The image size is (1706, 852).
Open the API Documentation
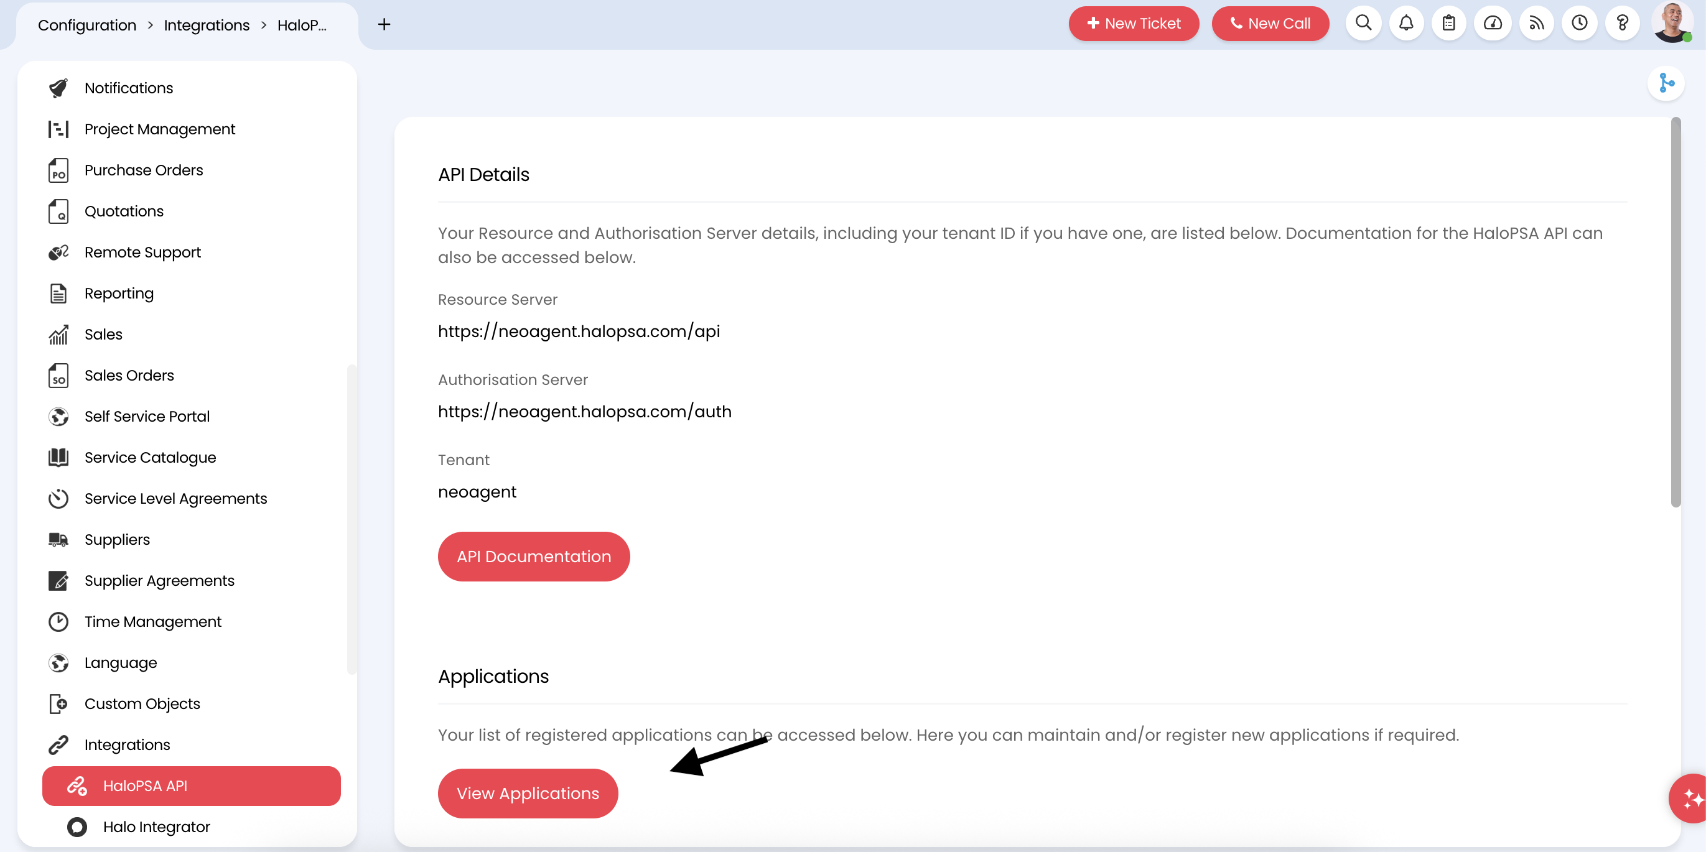pos(534,556)
